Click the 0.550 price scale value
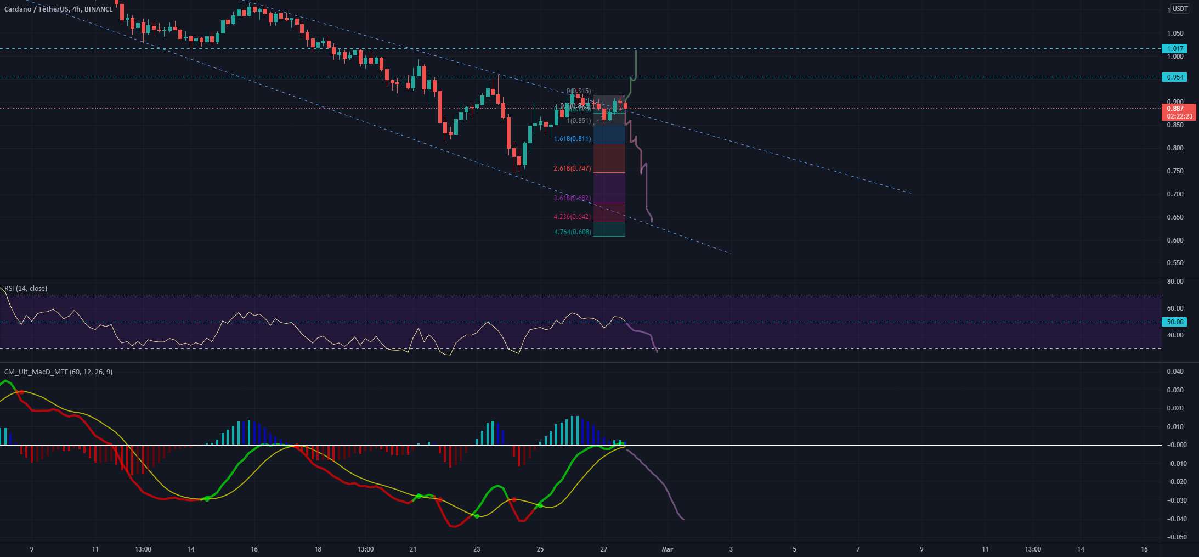 [x=1175, y=263]
